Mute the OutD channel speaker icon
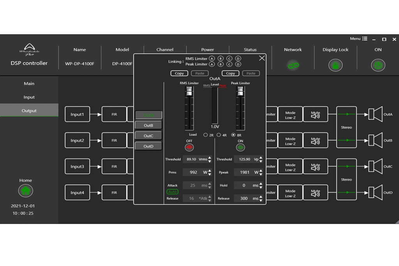 (x=316, y=192)
